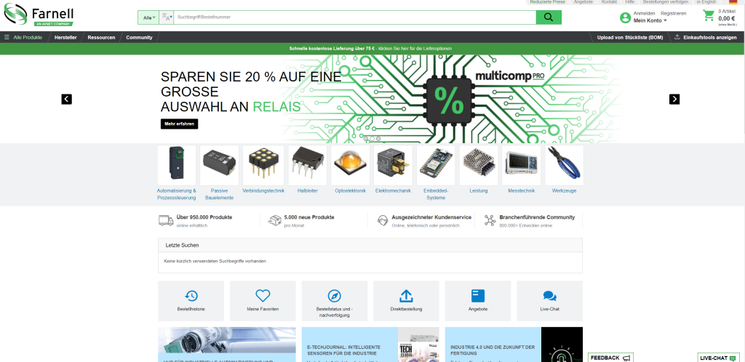Click the Halbleiter category label
The width and height of the screenshot is (745, 362).
point(308,190)
